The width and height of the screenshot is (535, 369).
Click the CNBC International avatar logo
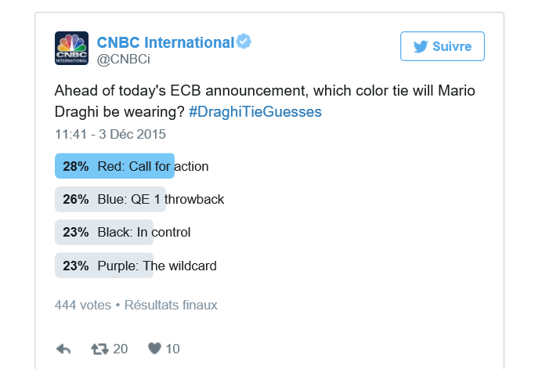[71, 48]
